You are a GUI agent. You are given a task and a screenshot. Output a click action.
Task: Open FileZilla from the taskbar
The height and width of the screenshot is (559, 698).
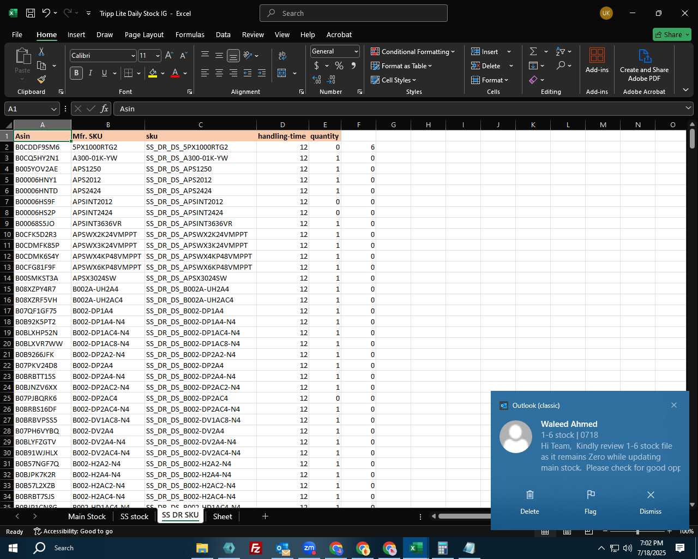coord(255,548)
